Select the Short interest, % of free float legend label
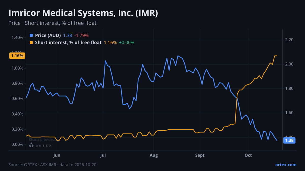This screenshot has height=171, width=305. tap(68, 43)
